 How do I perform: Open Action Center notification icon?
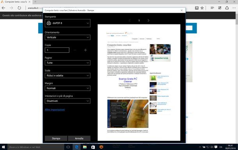(216, 147)
